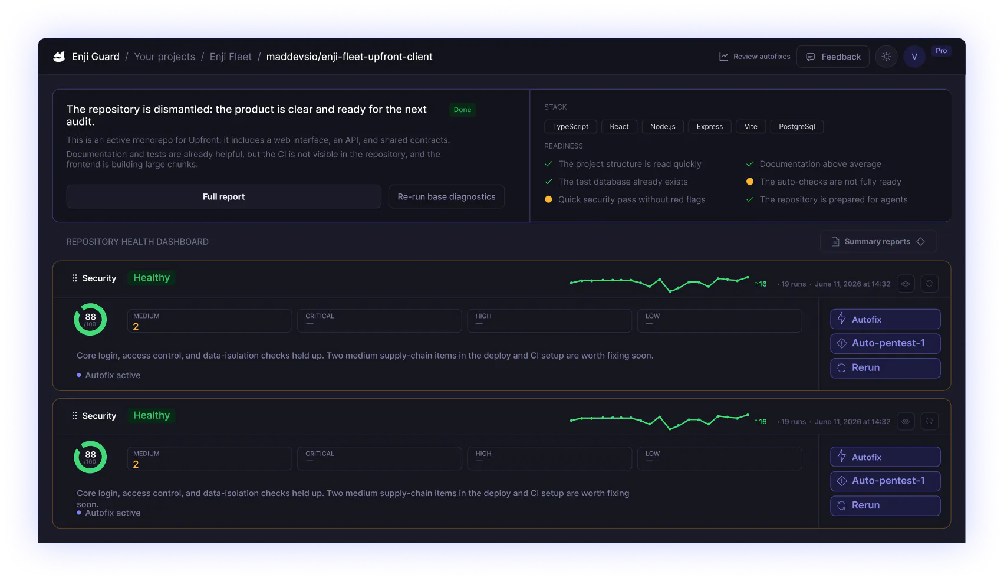Click the first Security card Healthy badge

coord(152,278)
